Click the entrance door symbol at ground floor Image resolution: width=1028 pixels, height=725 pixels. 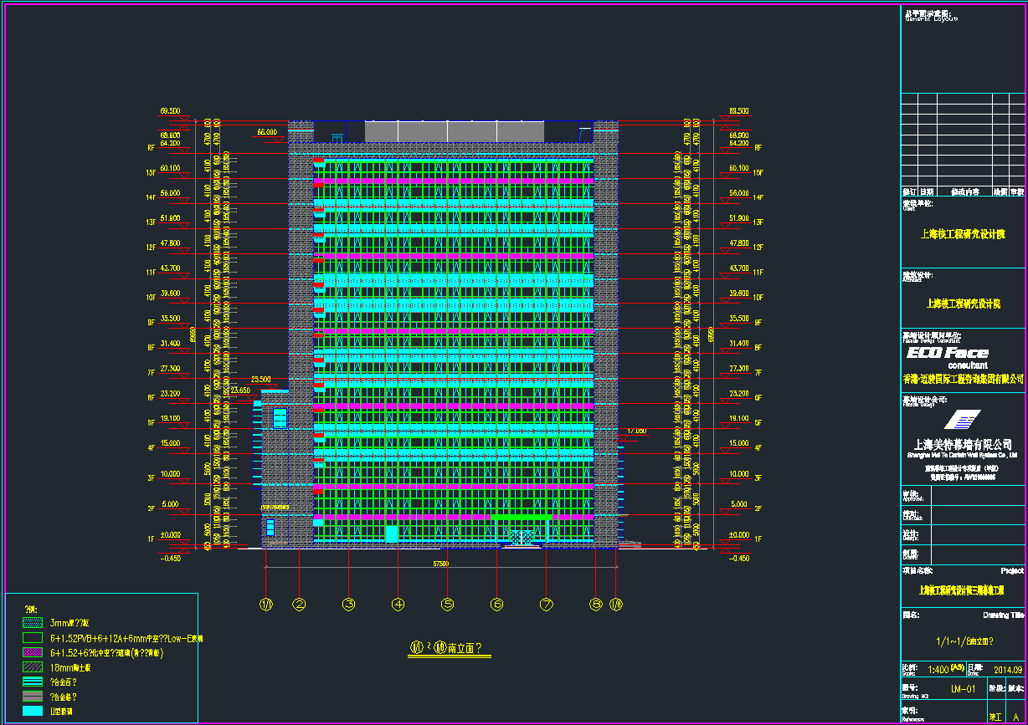point(522,538)
